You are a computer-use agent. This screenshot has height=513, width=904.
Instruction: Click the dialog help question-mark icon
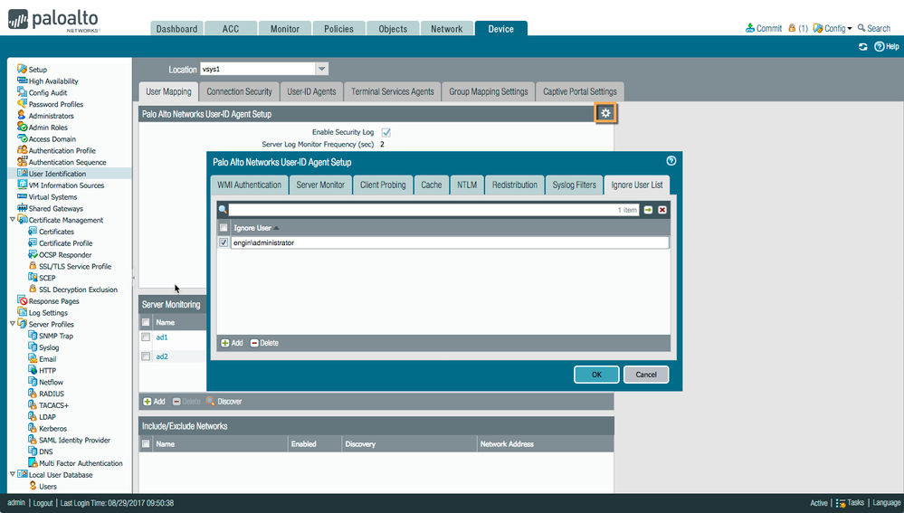pyautogui.click(x=671, y=161)
